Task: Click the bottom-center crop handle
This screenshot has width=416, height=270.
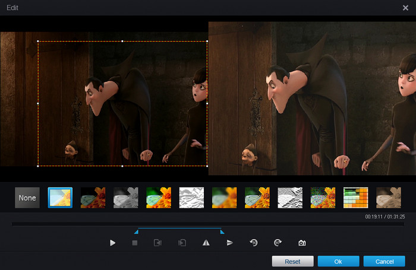Action: [122, 166]
